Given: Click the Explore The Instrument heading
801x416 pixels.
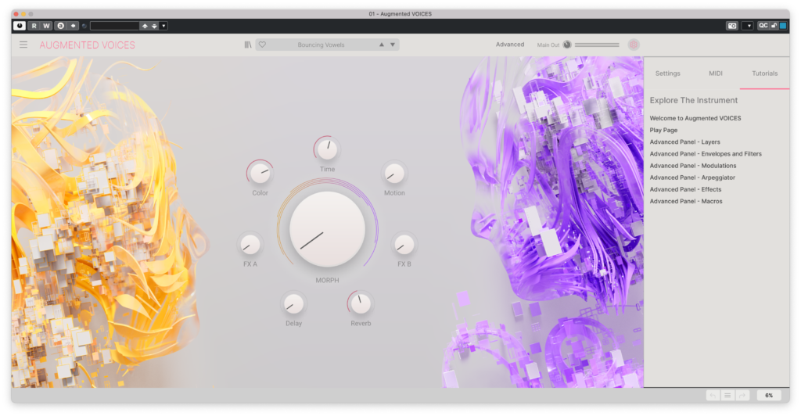Looking at the screenshot, I should (x=694, y=101).
